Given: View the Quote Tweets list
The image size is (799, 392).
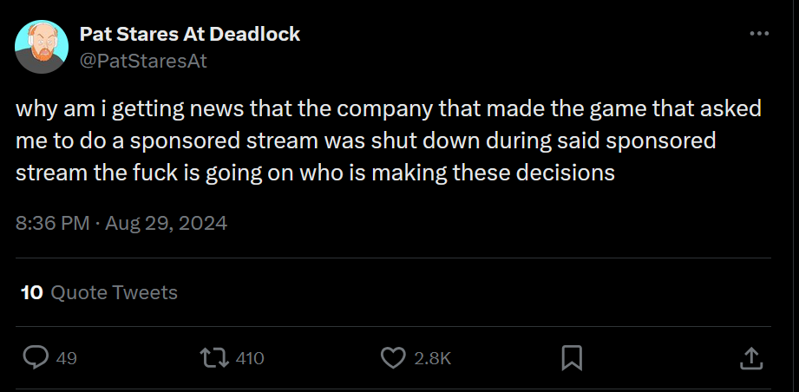Looking at the screenshot, I should coord(114,293).
